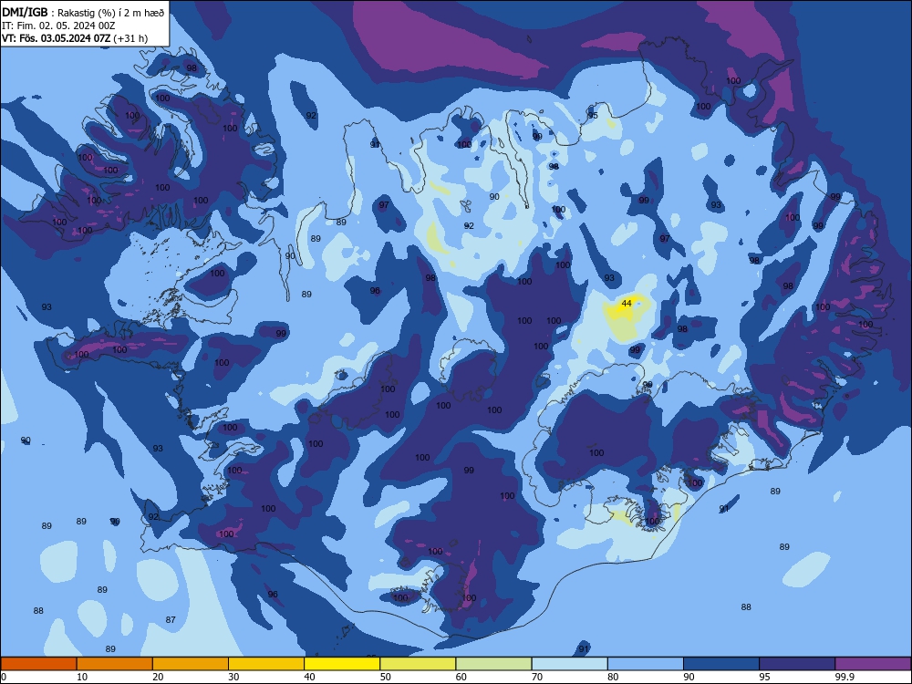Click the '99.9' legend scale label
This screenshot has height=684, width=912.
pos(845,677)
